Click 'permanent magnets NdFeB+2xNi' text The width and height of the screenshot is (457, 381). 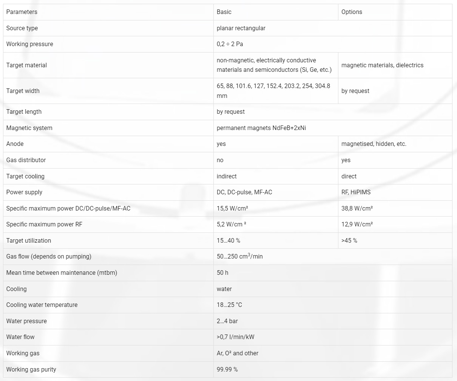(261, 128)
